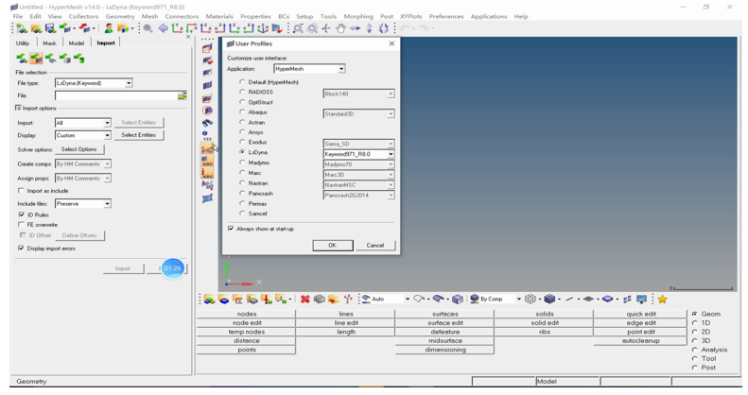Screen dimensions: 748x395
Task: Click the shaded mesh cube icon
Action: (549, 300)
